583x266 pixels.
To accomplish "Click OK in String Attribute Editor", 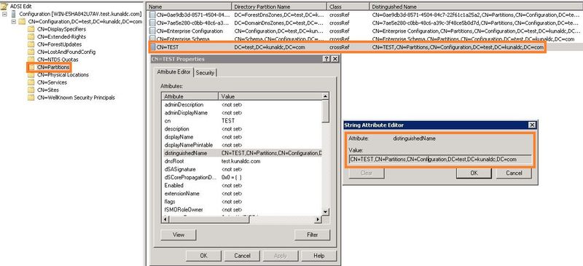I will 474,173.
